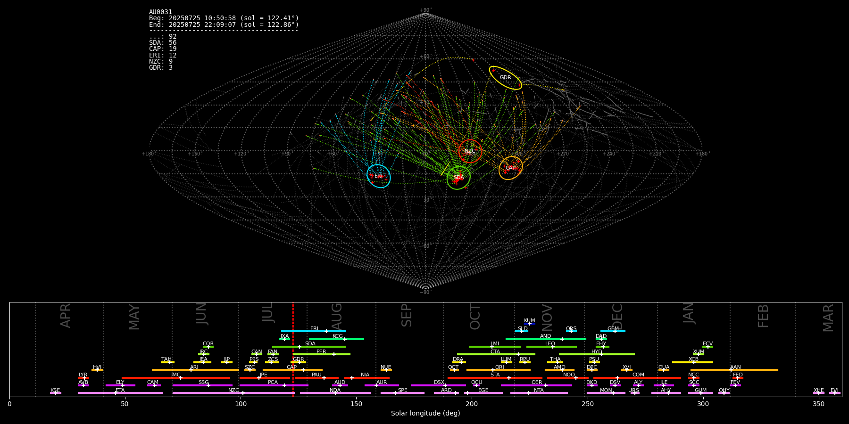Select the yellow XCB shower bar

[692, 362]
